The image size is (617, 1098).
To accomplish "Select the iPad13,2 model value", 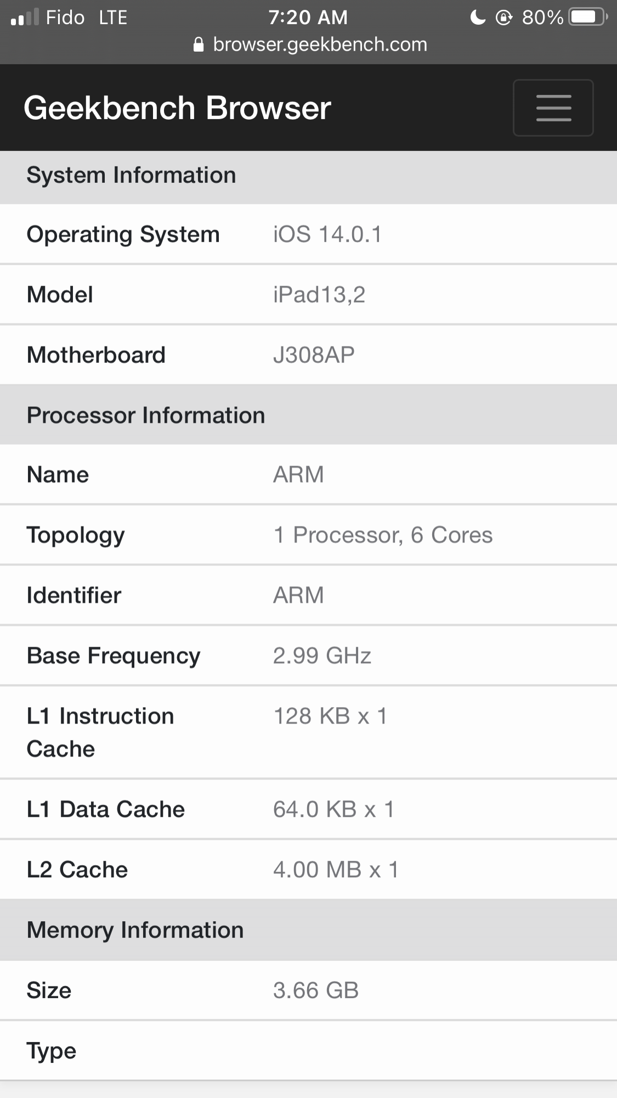I will pos(319,295).
